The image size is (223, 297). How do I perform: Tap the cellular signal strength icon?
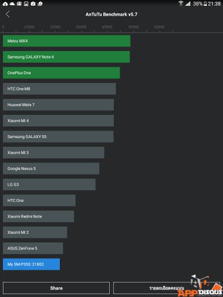pos(188,3)
